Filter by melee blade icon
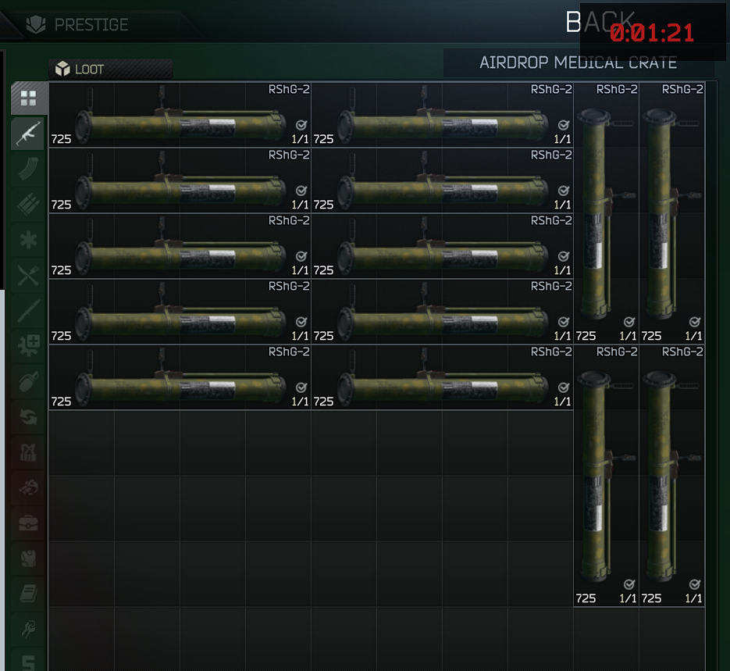The height and width of the screenshot is (671, 730). point(28,311)
